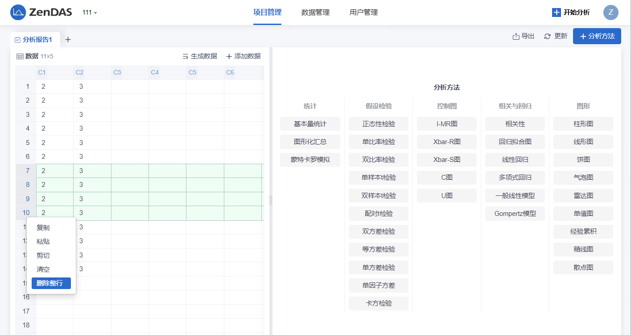
Task: Click the user avatar Z icon
Action: tap(610, 12)
